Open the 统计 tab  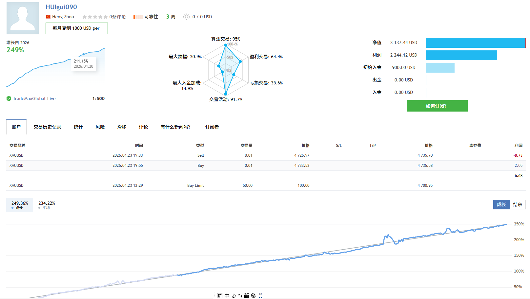point(78,127)
